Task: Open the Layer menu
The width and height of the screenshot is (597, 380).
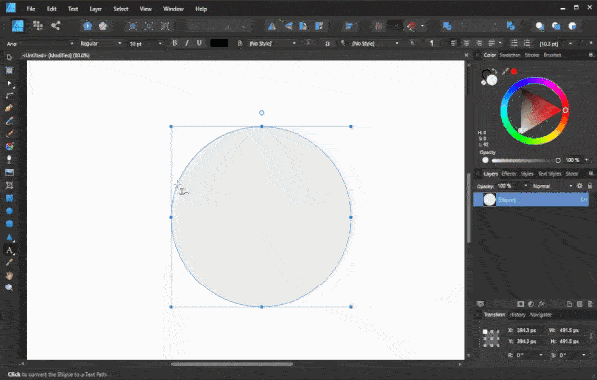Action: 96,9
